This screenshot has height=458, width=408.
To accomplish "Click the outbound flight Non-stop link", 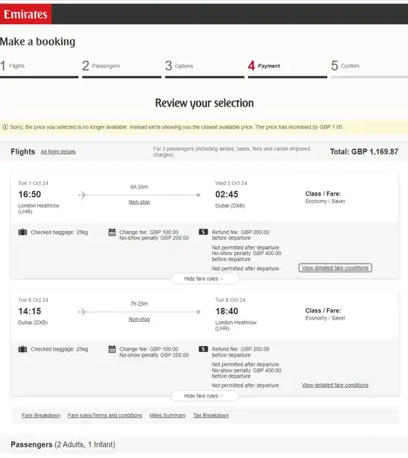I will coord(139,202).
